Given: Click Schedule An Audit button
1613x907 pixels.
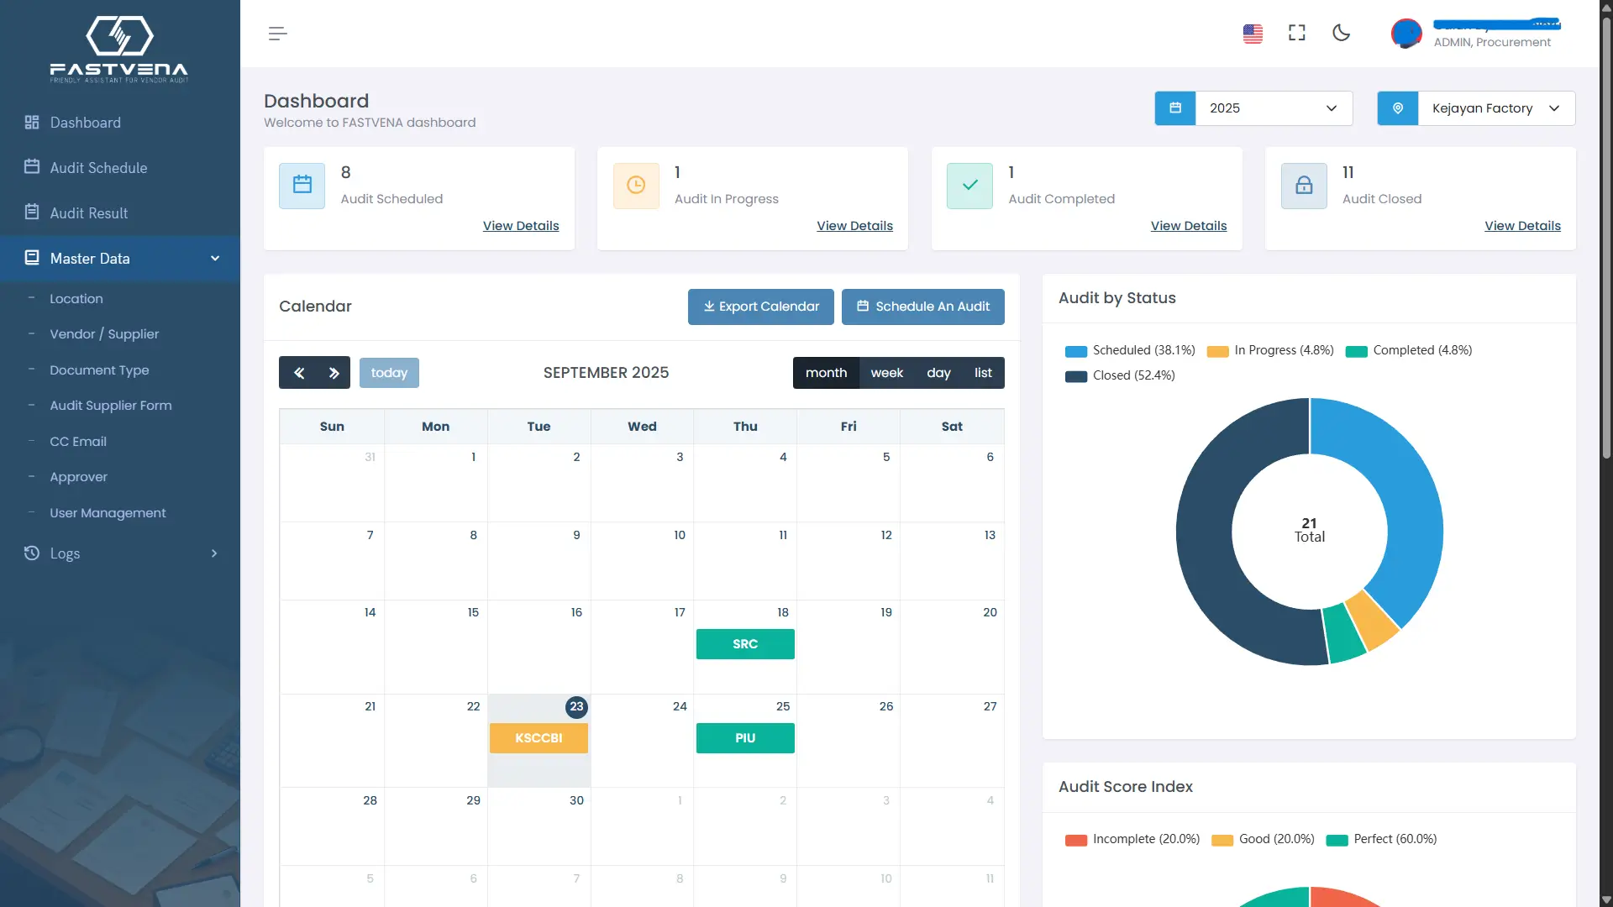Looking at the screenshot, I should point(922,307).
